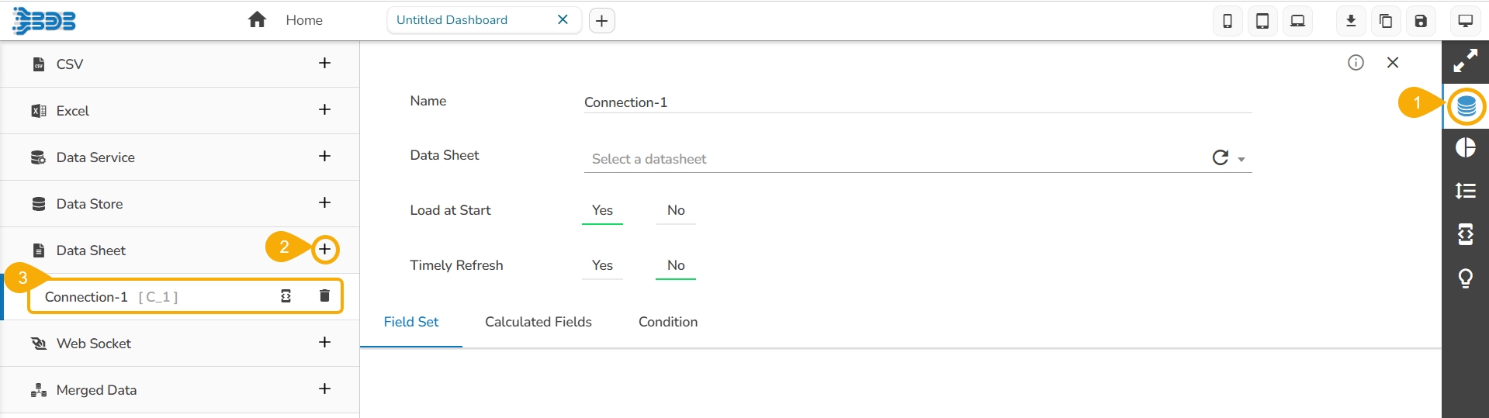Viewport: 1489px width, 418px height.
Task: Click the mobile view device icon
Action: click(1227, 21)
